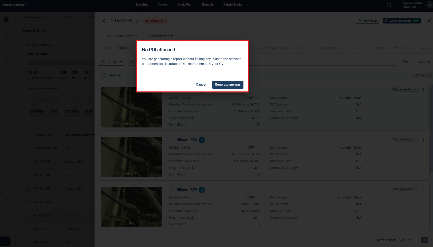Check the Blister - 579 checkbox

(172, 189)
